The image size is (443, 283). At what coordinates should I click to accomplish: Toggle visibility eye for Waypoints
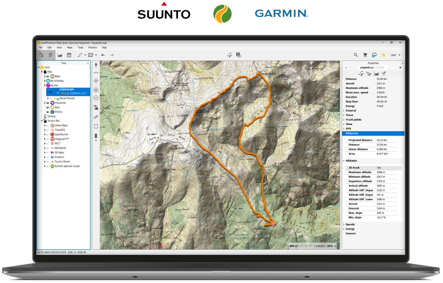pyautogui.click(x=48, y=103)
